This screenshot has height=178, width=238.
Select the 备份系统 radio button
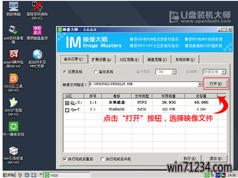(x=96, y=72)
